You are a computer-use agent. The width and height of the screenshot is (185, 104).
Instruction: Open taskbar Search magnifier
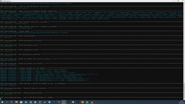(7, 102)
